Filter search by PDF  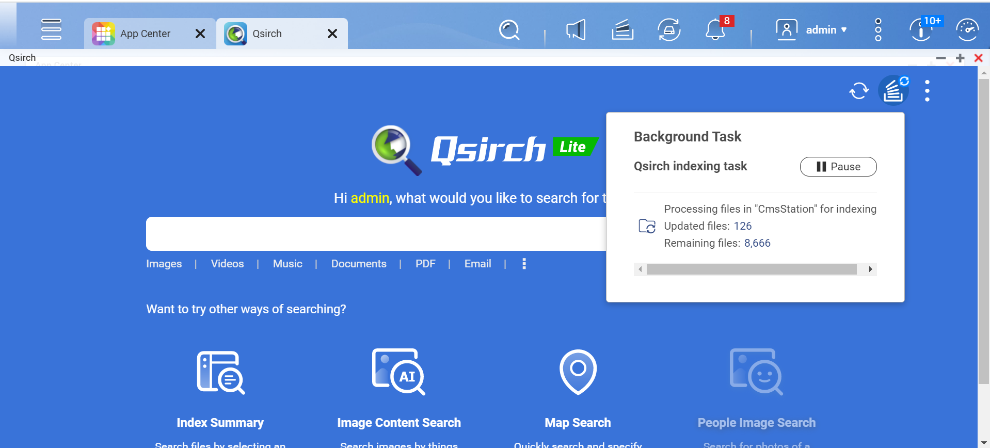pyautogui.click(x=425, y=264)
